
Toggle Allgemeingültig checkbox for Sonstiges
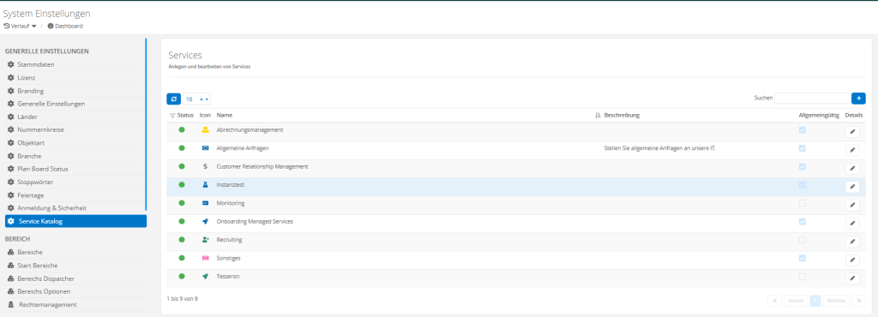[803, 258]
